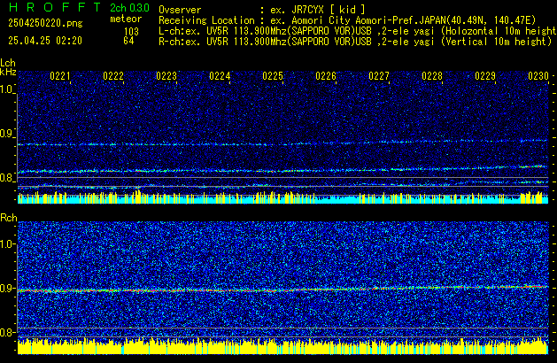Click the 0221 time marker
This screenshot has height=363, width=557.
[x=60, y=76]
